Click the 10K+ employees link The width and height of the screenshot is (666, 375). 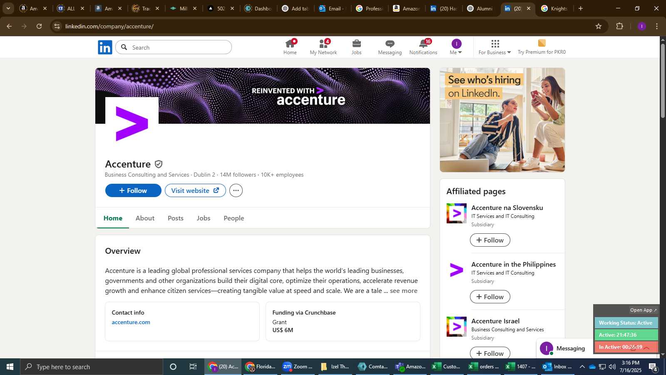[282, 175]
